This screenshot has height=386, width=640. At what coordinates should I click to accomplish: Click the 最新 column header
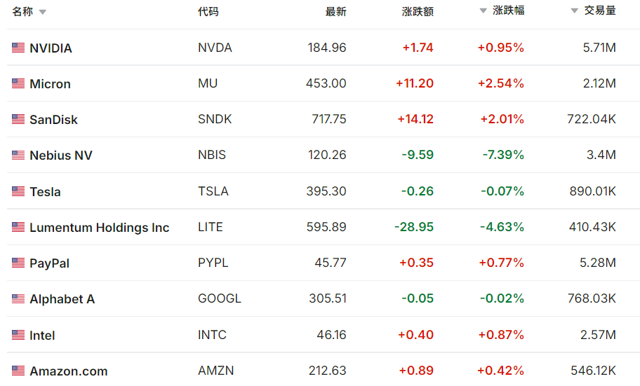tap(335, 11)
